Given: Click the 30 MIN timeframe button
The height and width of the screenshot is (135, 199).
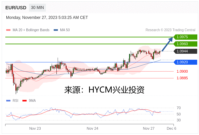Looking at the screenshot, I should point(37,8).
